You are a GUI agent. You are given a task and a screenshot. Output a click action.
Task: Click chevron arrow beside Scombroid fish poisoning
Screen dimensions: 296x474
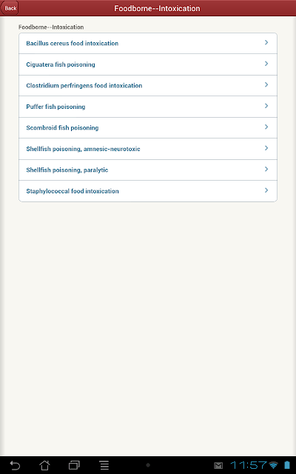click(266, 127)
